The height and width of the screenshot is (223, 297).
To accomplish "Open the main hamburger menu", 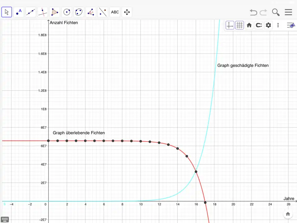I will (288, 12).
